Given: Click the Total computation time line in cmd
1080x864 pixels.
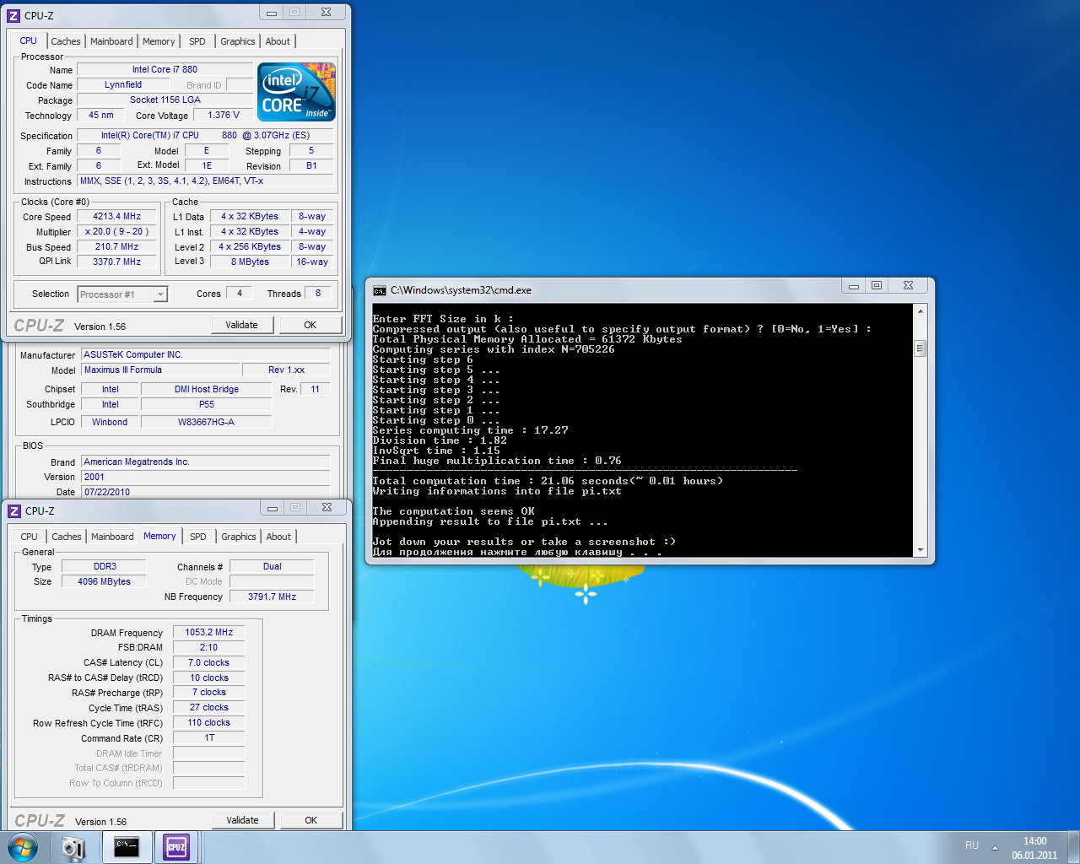Looking at the screenshot, I should [548, 481].
